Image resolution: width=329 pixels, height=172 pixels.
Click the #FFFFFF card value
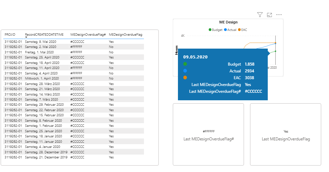209,131
